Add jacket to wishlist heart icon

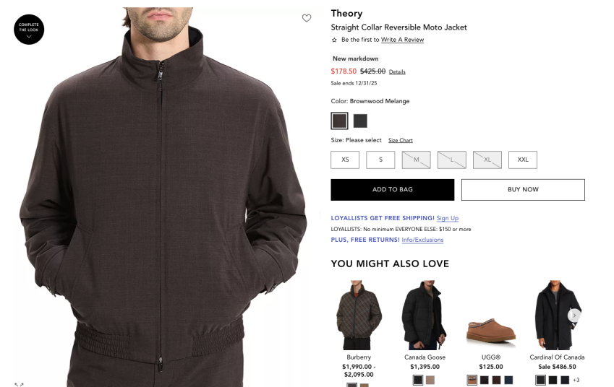pyautogui.click(x=307, y=18)
